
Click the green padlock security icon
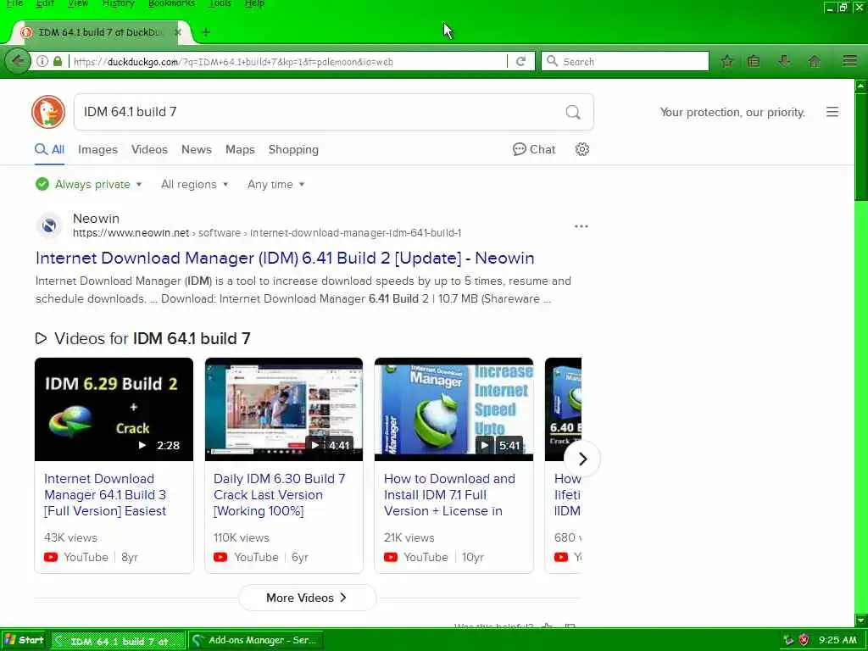(58, 61)
